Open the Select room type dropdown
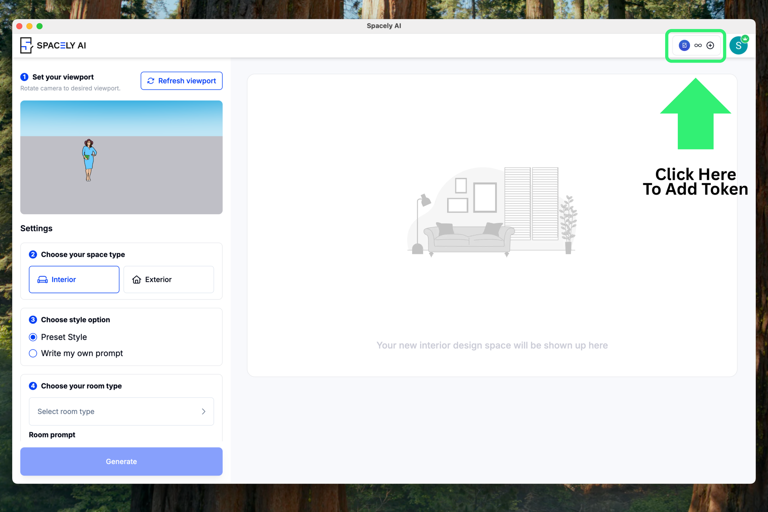The height and width of the screenshot is (512, 768). tap(115, 411)
